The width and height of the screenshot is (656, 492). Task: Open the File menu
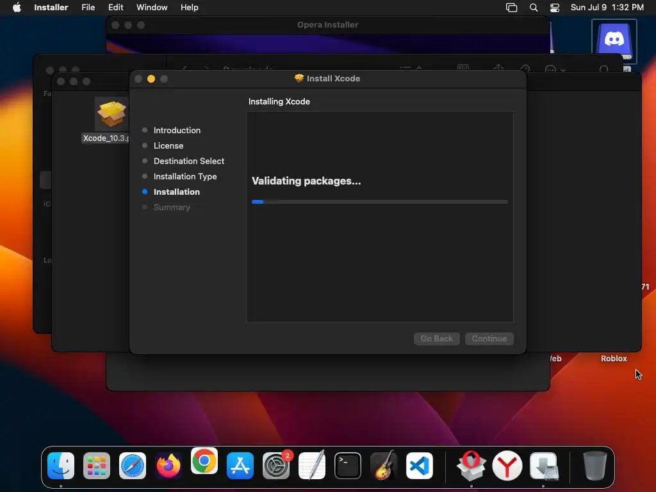pos(88,7)
